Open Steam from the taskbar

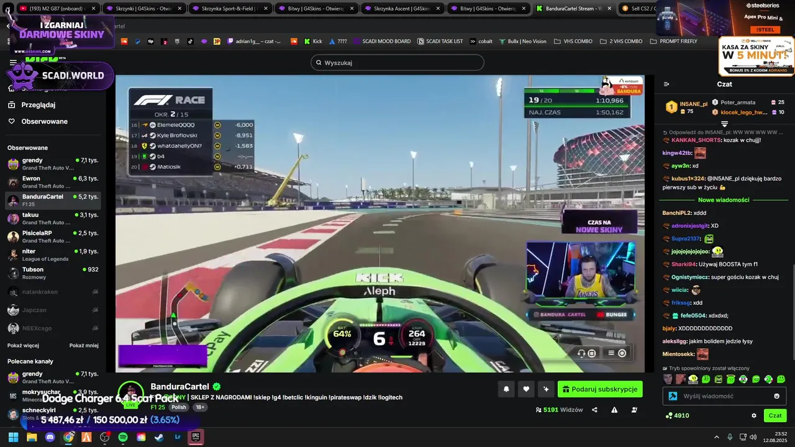click(x=160, y=437)
